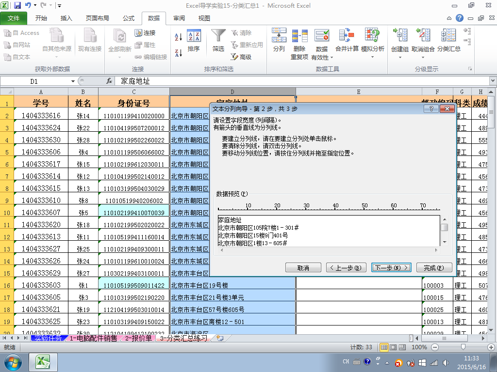
Task: Click 下一步 next button in wizard
Action: (x=391, y=267)
